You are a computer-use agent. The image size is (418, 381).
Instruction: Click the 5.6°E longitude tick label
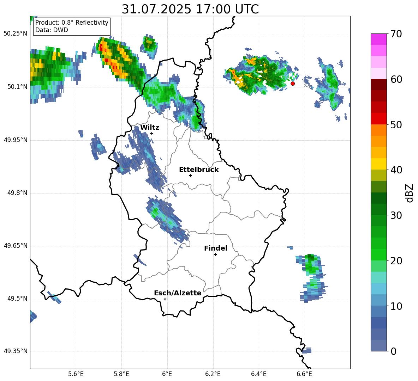point(76,374)
